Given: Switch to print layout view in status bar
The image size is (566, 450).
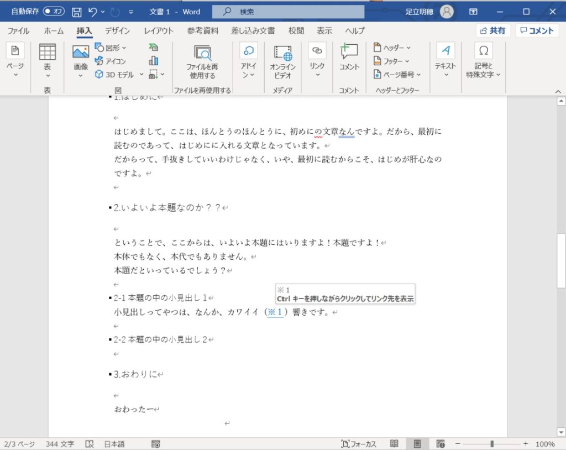Looking at the screenshot, I should [417, 443].
